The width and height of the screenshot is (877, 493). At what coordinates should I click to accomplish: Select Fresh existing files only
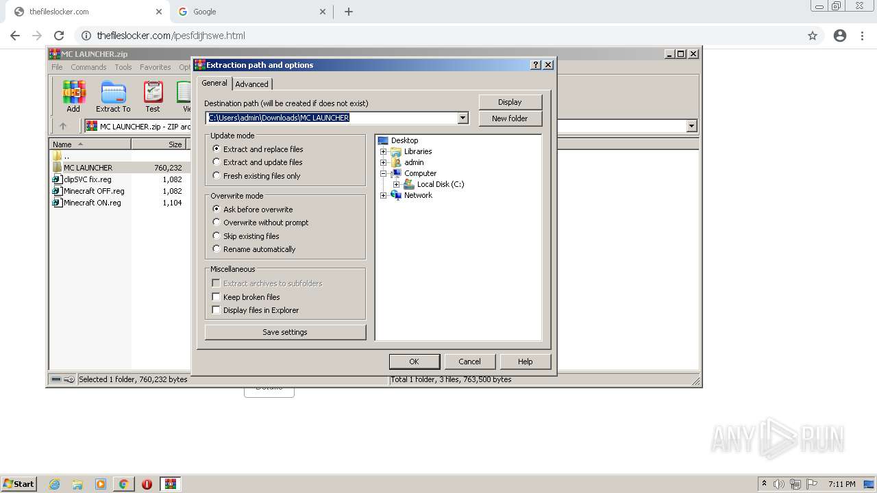(257, 176)
